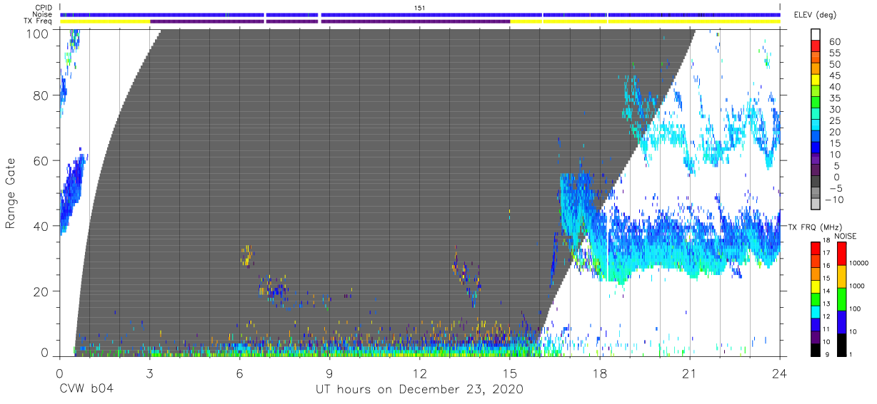Click elevation colorbar tick label −5
Image resolution: width=877 pixels, height=404 pixels.
click(835, 188)
